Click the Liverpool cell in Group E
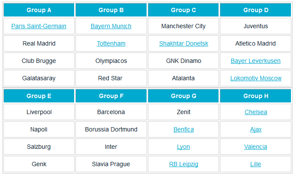The height and width of the screenshot is (174, 294). [x=39, y=112]
